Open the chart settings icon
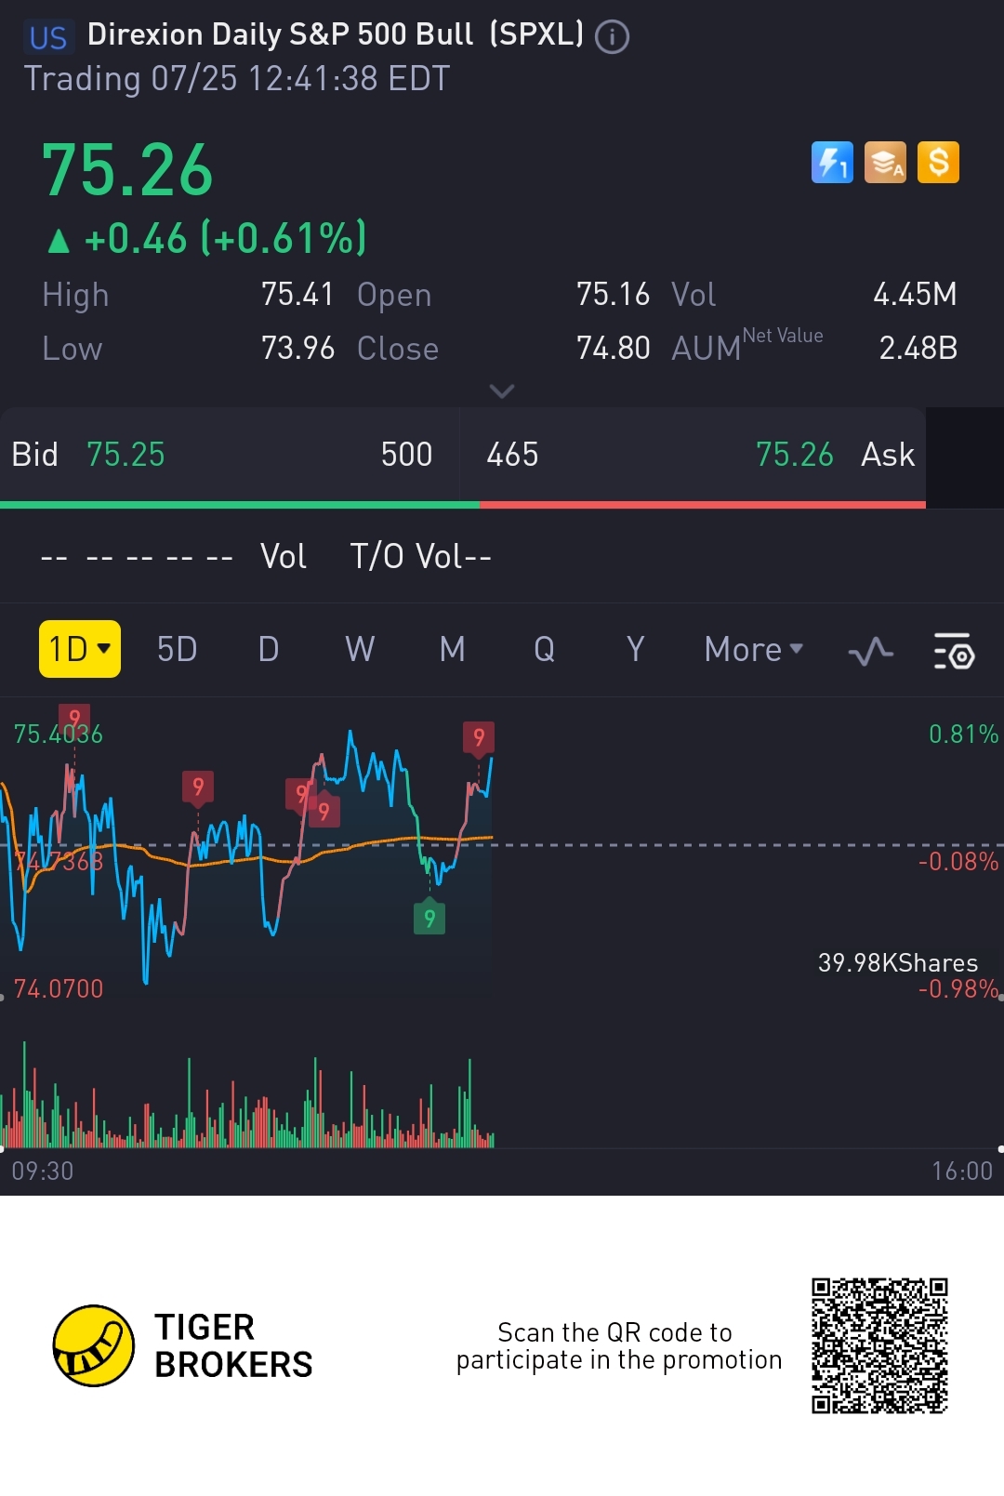Screen dimensions: 1004x1496 click(954, 651)
